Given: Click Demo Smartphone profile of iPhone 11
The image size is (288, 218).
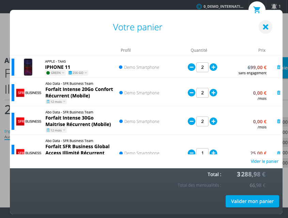Looking at the screenshot, I should click(x=139, y=67).
